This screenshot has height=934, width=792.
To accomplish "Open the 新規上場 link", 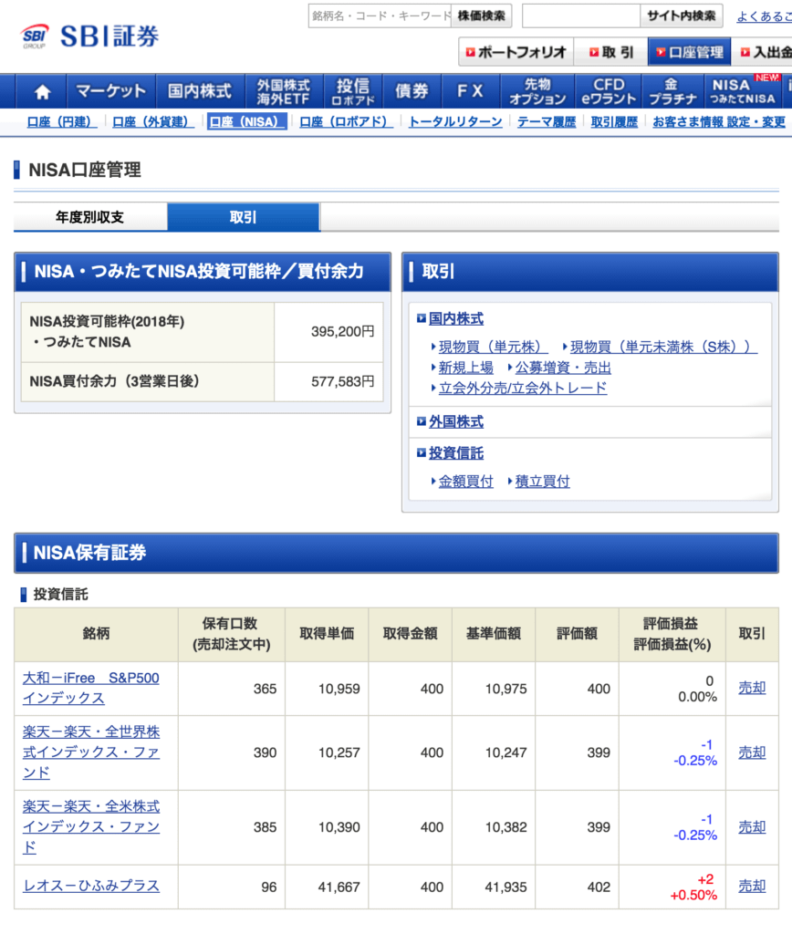I will [x=466, y=368].
